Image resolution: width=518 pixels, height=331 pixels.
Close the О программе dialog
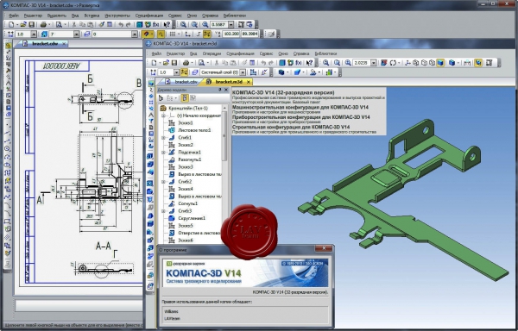click(x=324, y=248)
